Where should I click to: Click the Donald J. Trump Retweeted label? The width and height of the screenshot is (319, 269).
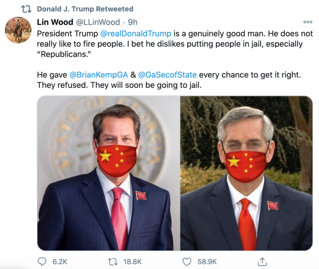pyautogui.click(x=85, y=9)
